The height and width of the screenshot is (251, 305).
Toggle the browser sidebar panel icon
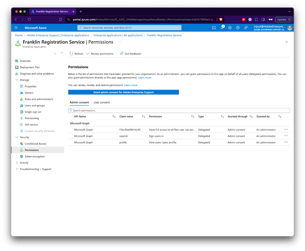point(263,19)
